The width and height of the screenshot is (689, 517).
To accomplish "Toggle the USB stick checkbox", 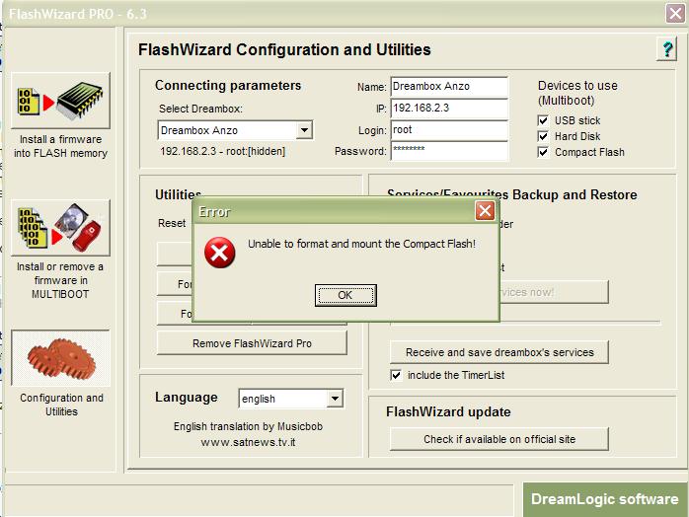I will (543, 120).
